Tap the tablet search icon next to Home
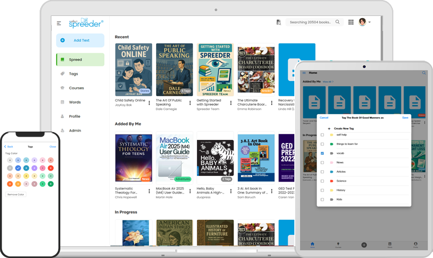433x258 pixels. 424,73
